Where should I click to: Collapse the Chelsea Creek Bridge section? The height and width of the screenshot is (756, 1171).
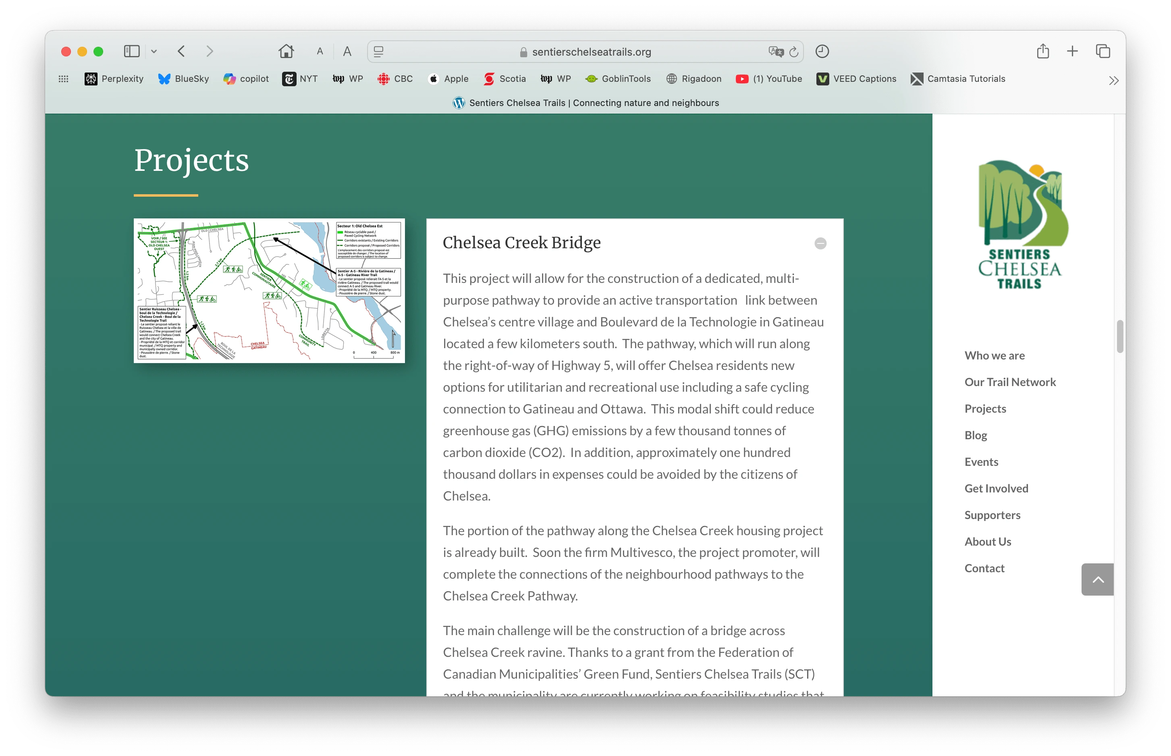pos(820,243)
